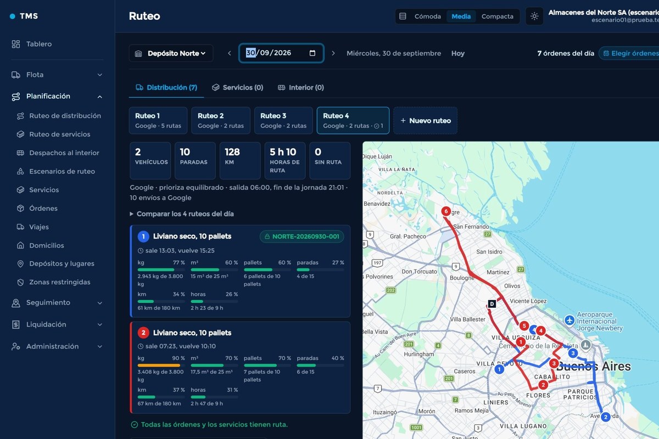This screenshot has height=439, width=659.
Task: Click the Zonas restringidas shield icon
Action: (20, 282)
